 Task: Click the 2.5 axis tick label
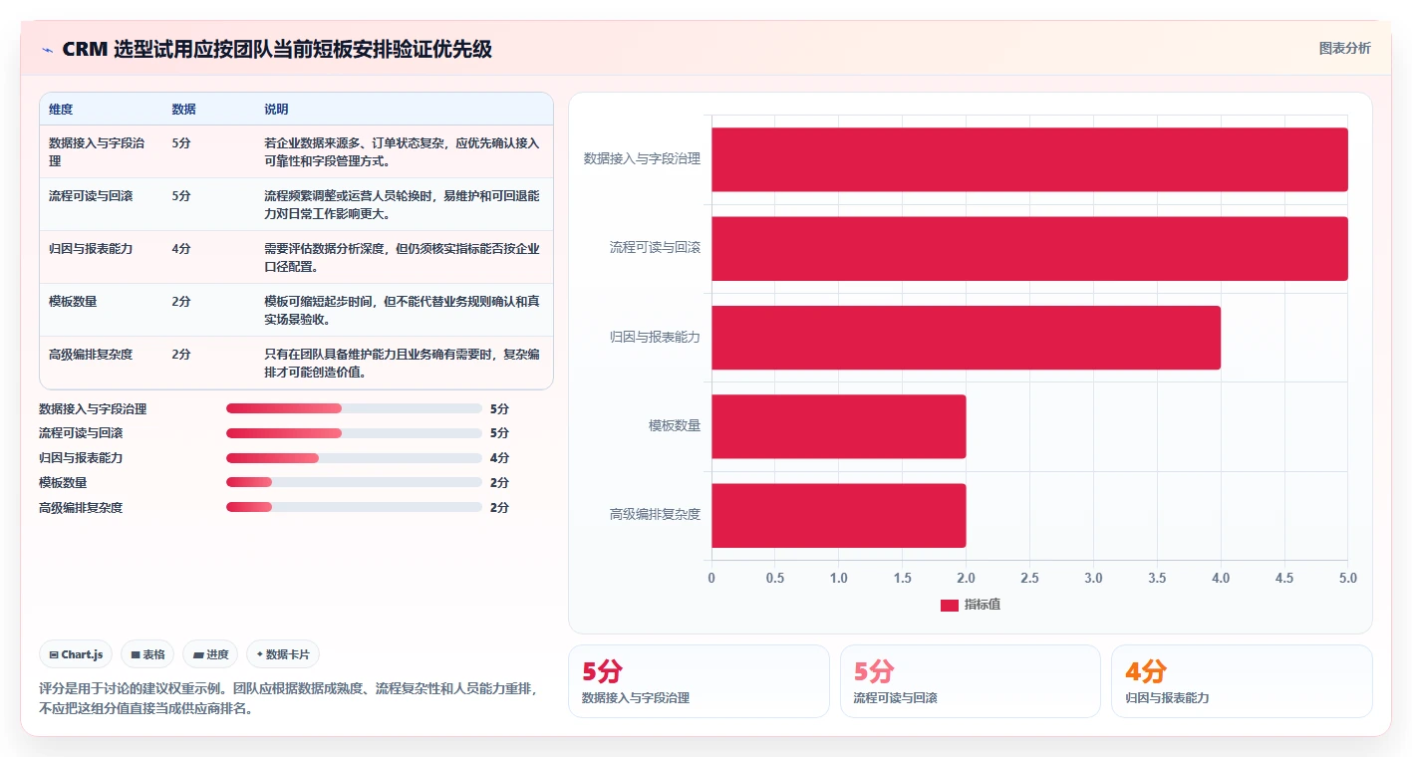(1029, 578)
